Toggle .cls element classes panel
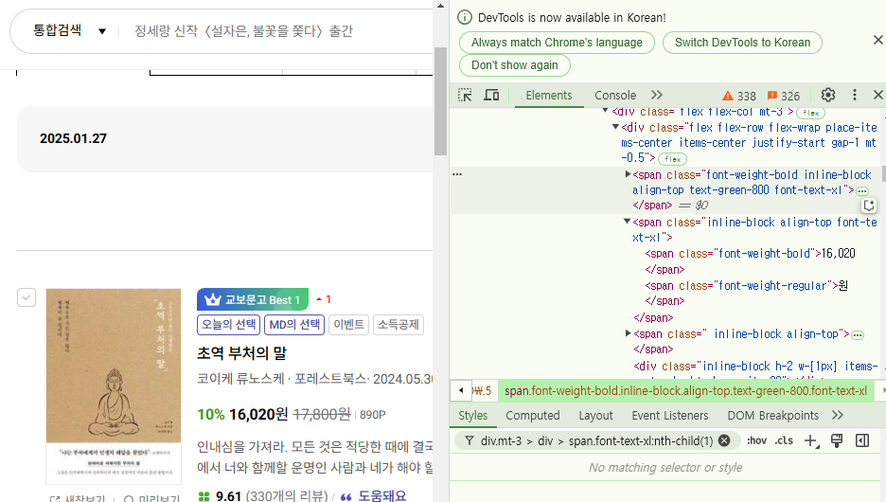The height and width of the screenshot is (502, 886). click(783, 441)
